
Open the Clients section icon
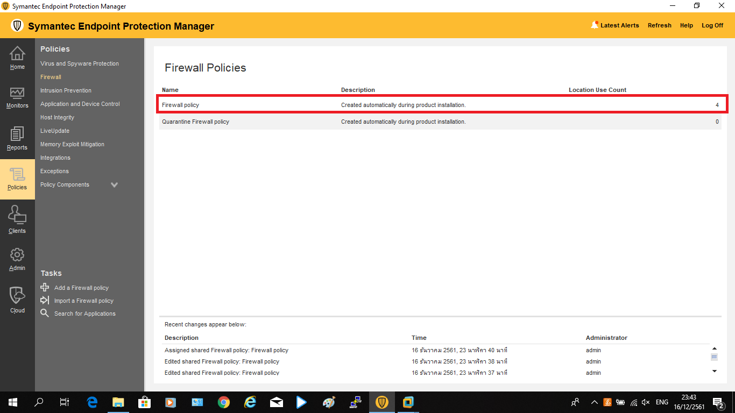click(x=17, y=215)
